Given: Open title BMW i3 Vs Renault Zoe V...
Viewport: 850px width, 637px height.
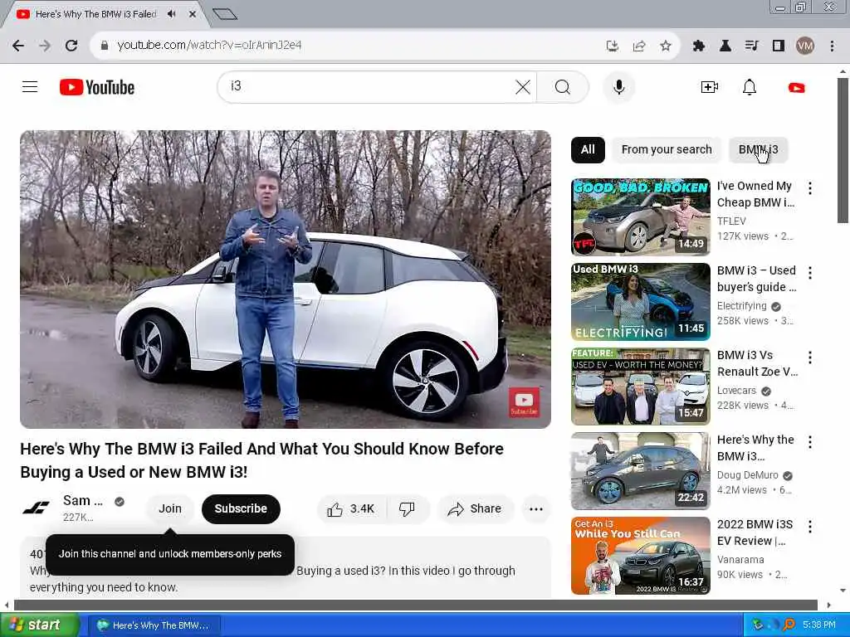Looking at the screenshot, I should tap(757, 363).
